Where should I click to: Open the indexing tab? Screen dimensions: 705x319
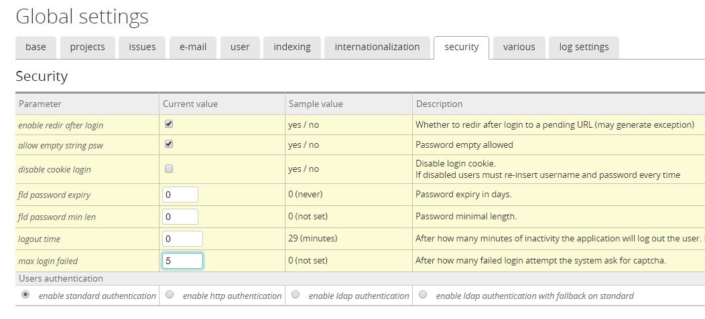pos(292,47)
